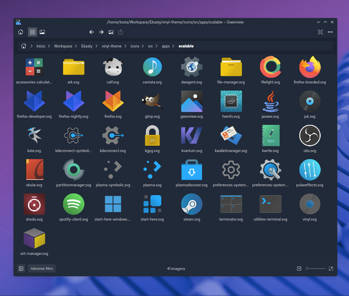Select the okular.svg thumbnail
The image size is (349, 296).
click(34, 170)
